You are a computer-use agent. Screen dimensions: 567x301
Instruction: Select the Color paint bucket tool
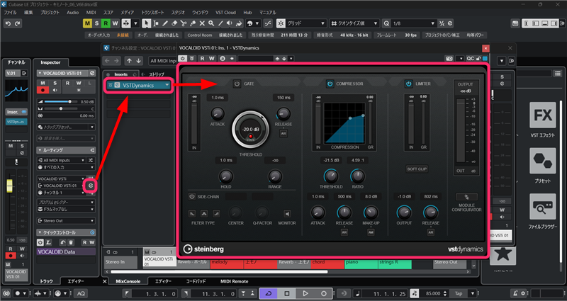tap(239, 23)
